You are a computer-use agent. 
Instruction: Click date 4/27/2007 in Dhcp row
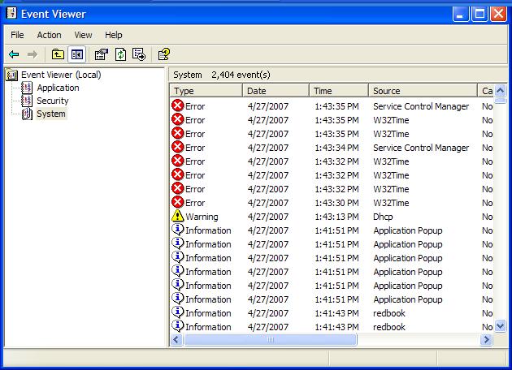(x=268, y=217)
